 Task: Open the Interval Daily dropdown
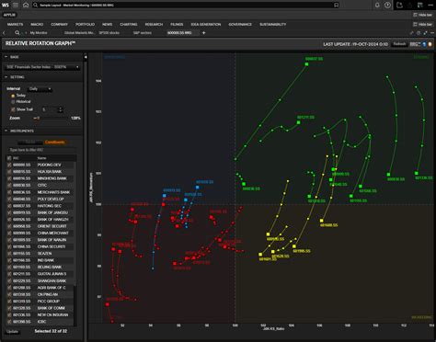point(40,89)
